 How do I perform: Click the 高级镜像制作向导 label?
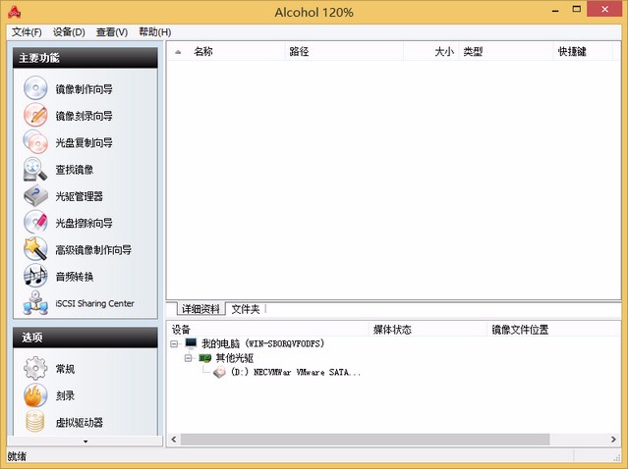[93, 250]
